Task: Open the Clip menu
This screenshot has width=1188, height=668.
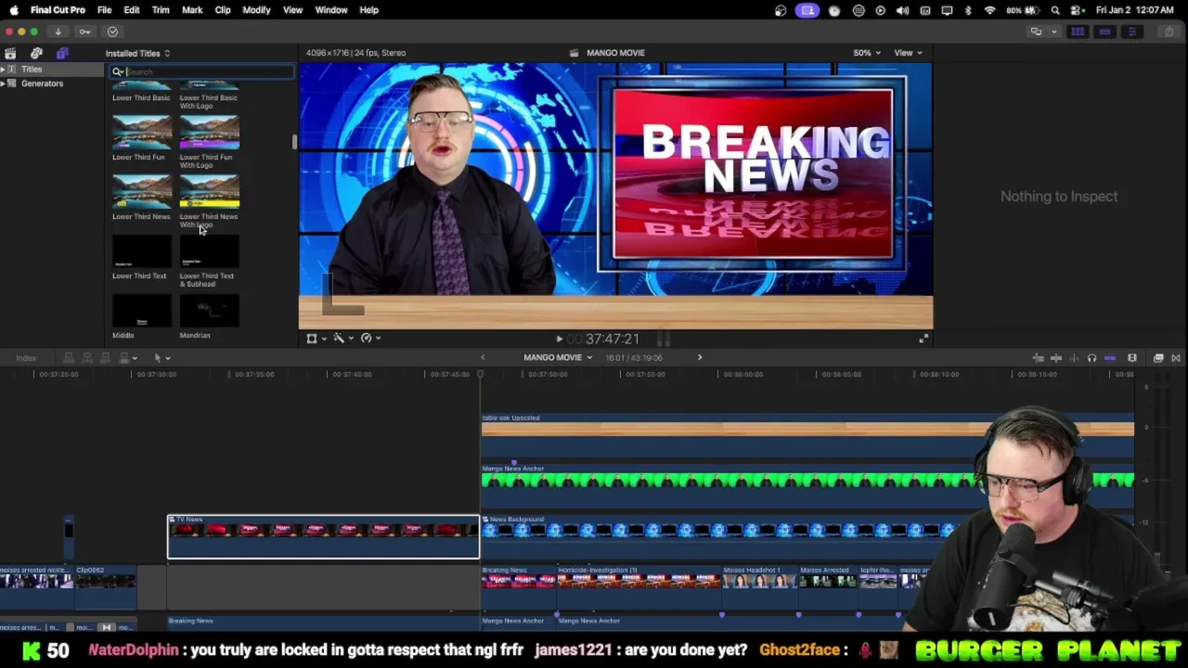Action: (223, 10)
